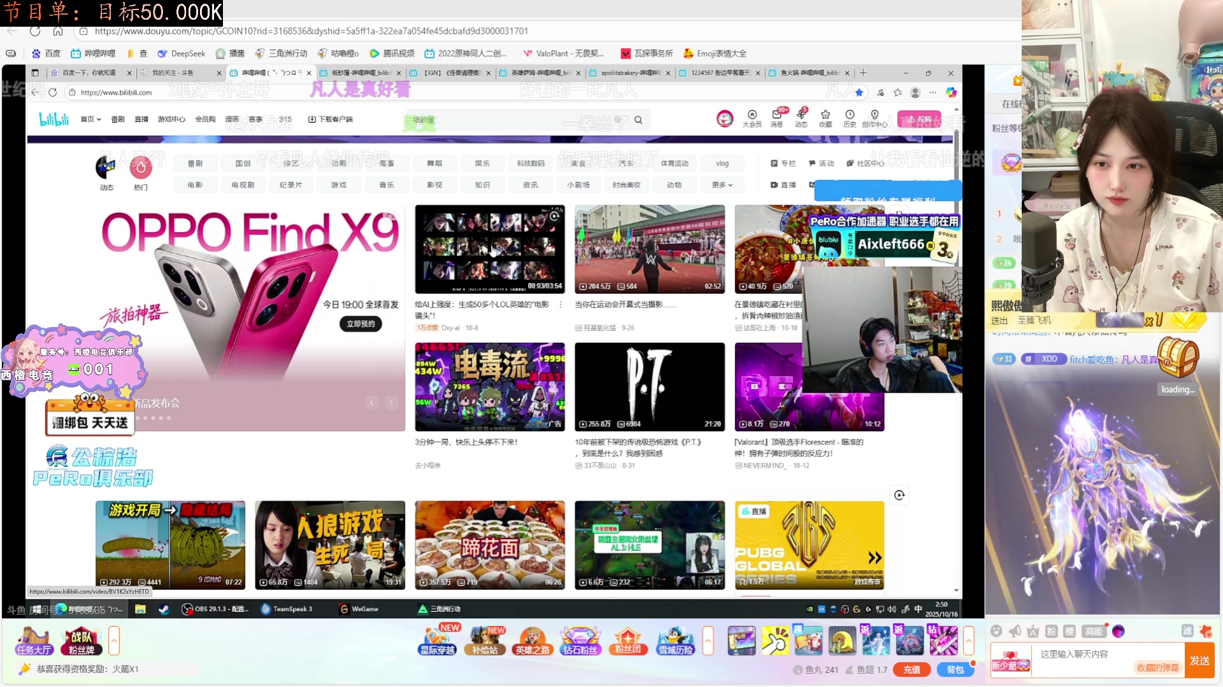Expand the 首页 dropdown in Bilibili header
The height and width of the screenshot is (687, 1223).
[x=90, y=119]
